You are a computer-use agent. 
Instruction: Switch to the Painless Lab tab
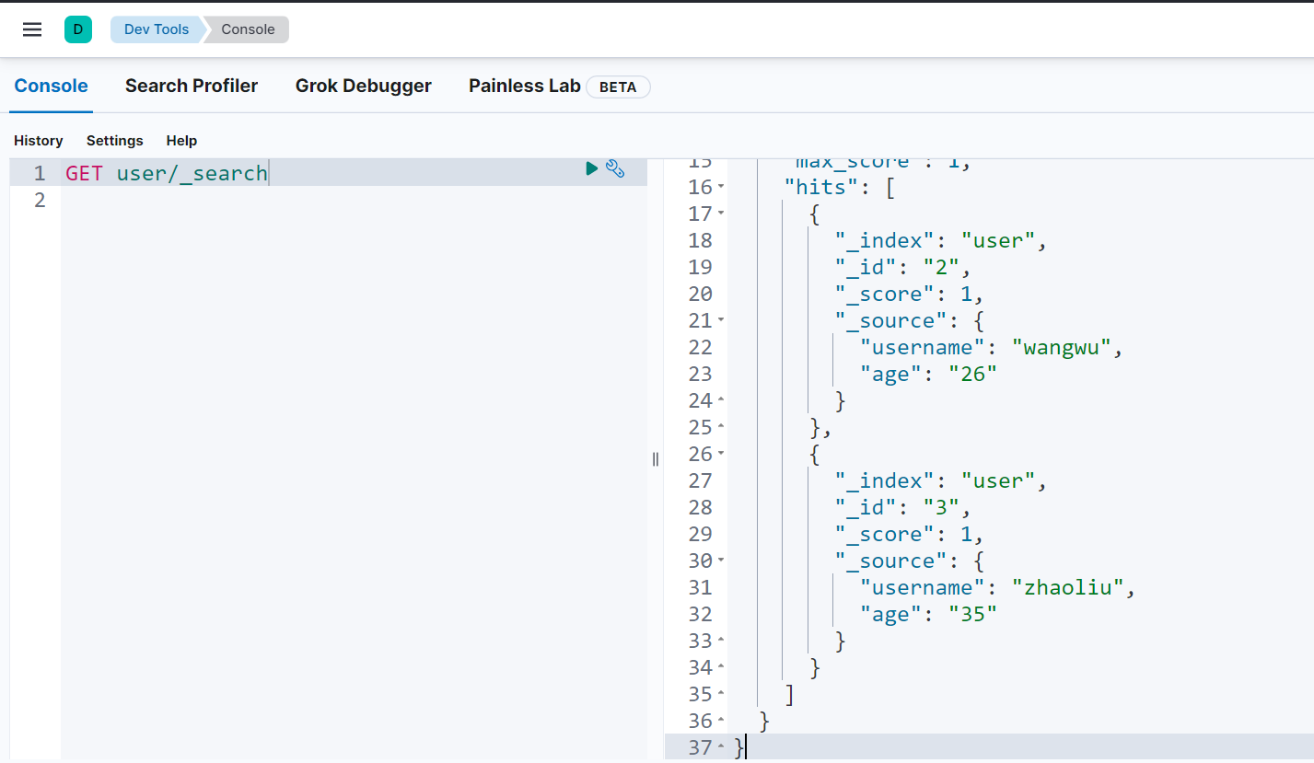(x=525, y=86)
